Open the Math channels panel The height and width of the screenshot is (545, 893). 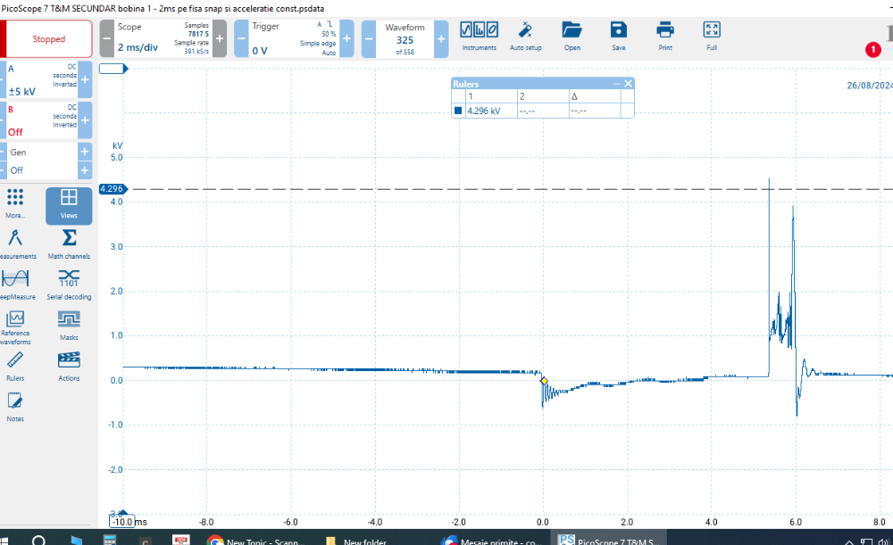click(x=69, y=244)
